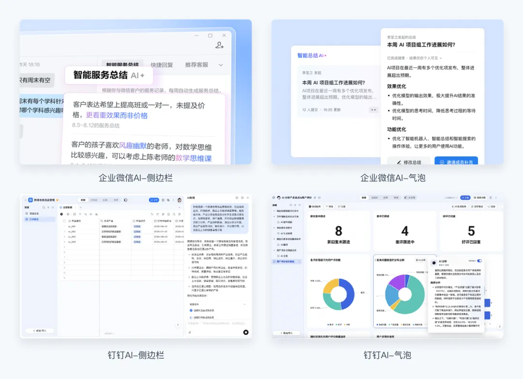Screen dimensions: 523x379
Task: Open chat history clock icon in AI助理 panel
Action: coord(242,197)
